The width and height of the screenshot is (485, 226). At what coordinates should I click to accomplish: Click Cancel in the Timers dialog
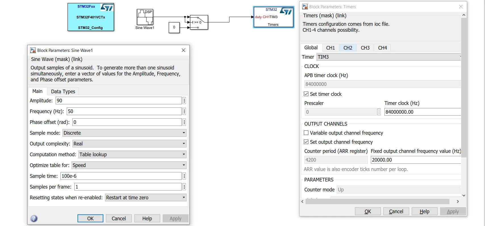(x=396, y=211)
